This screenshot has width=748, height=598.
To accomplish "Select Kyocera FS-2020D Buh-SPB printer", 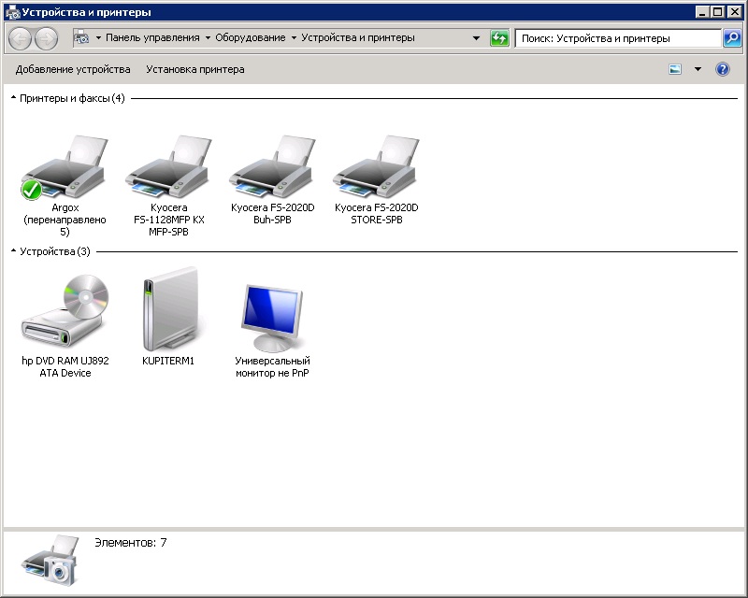I will tap(273, 168).
